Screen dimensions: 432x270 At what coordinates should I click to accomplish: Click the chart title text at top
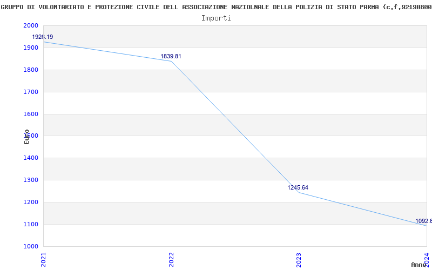216,7
